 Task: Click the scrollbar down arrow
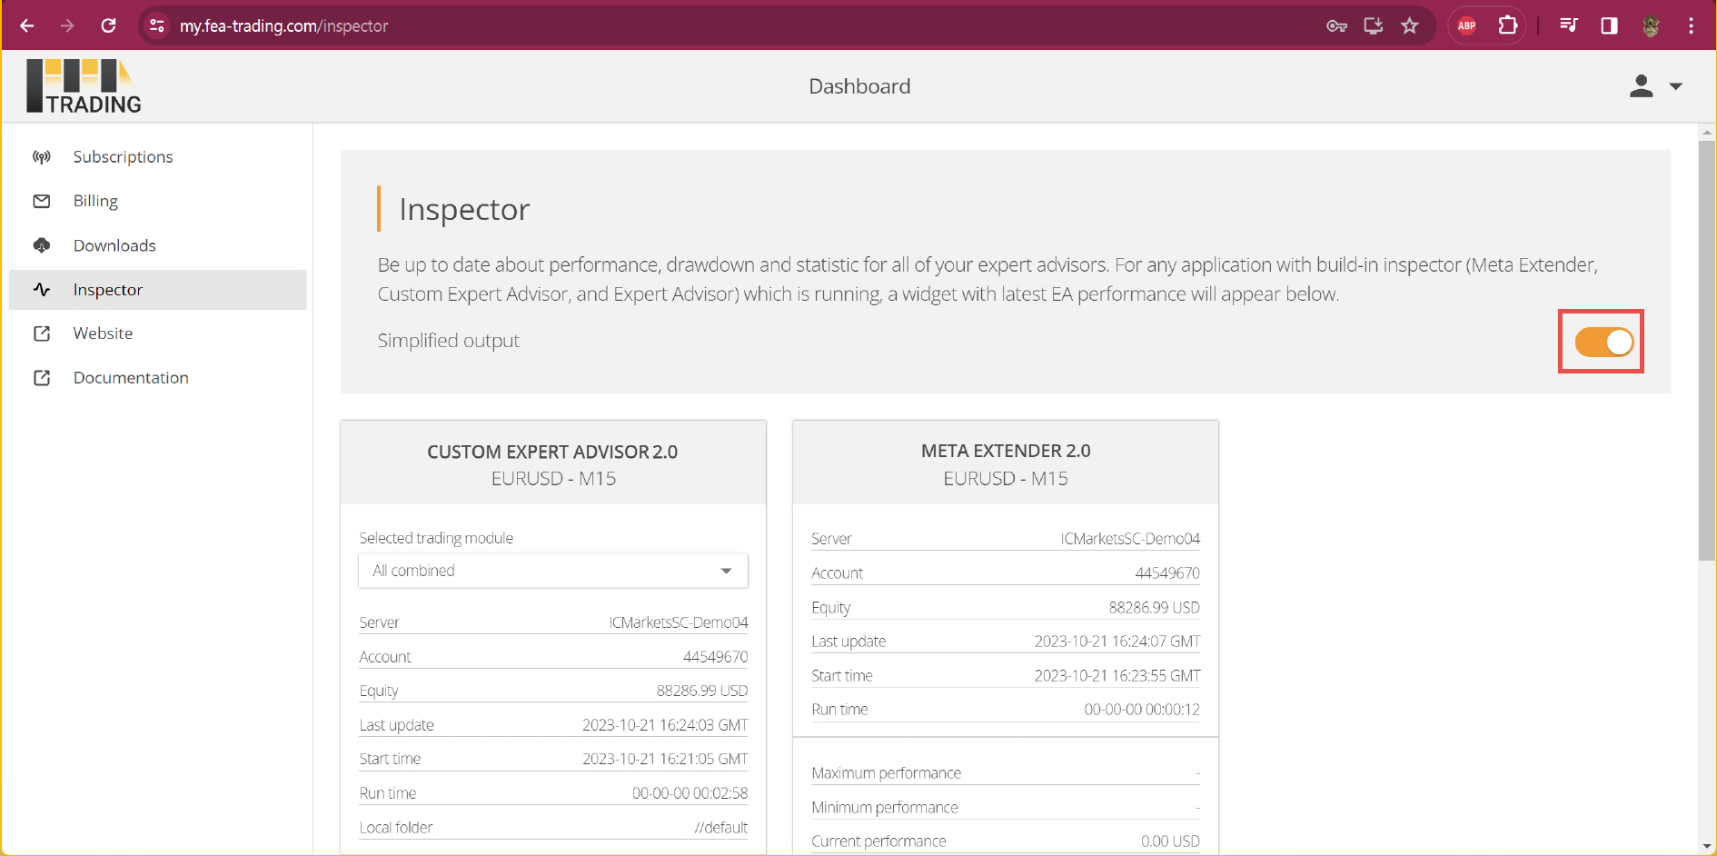point(1707,847)
